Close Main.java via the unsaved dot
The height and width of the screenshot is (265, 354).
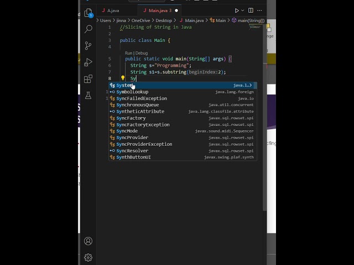176,10
